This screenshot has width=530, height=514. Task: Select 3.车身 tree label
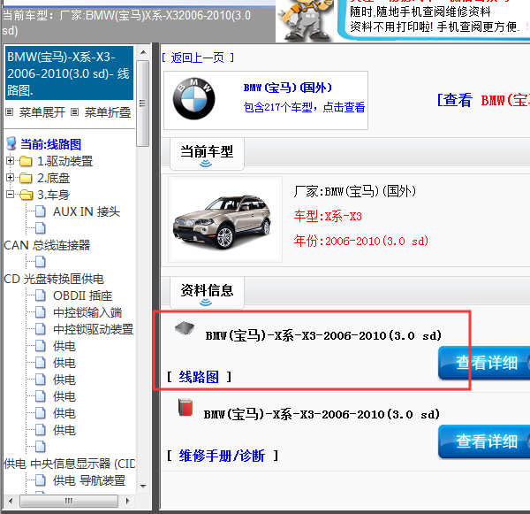tap(53, 195)
